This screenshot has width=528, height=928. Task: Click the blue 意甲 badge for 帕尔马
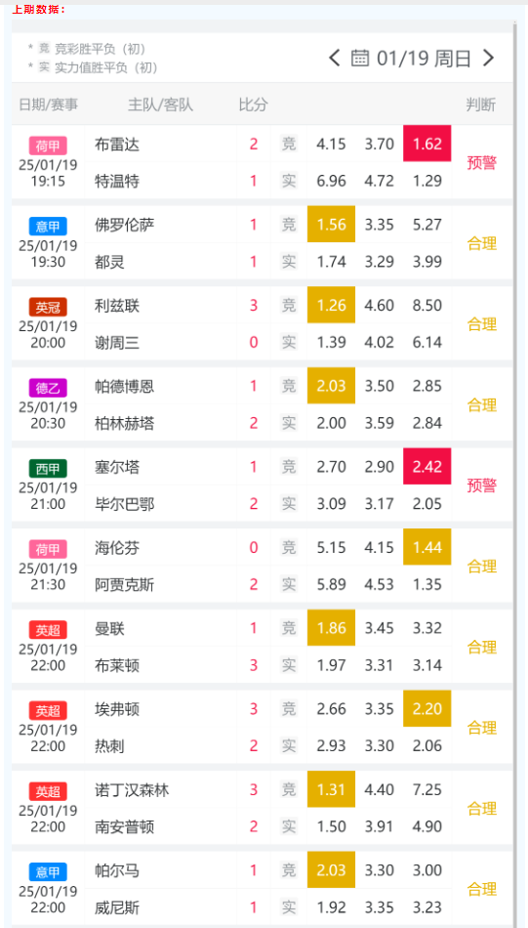48,871
